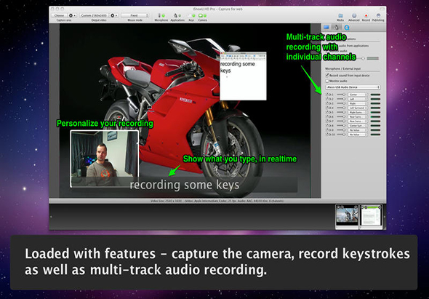Open the Ch 8 Center Surround dropdown
The width and height of the screenshot is (429, 299).
tap(358, 125)
